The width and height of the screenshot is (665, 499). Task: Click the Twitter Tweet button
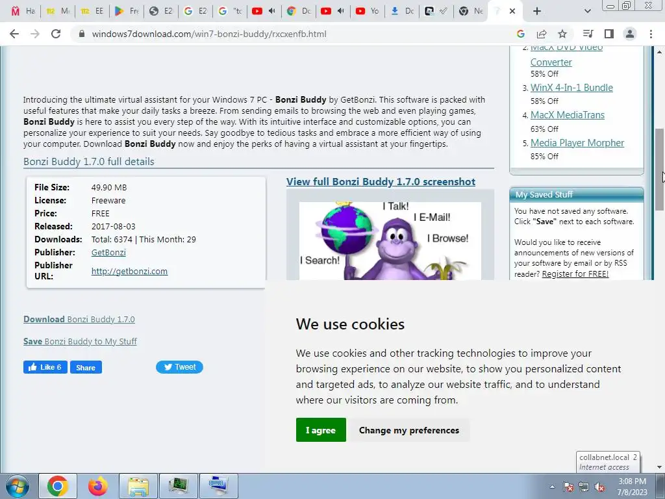(179, 367)
